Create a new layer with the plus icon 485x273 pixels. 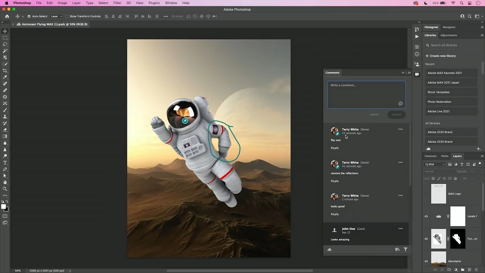point(469,270)
